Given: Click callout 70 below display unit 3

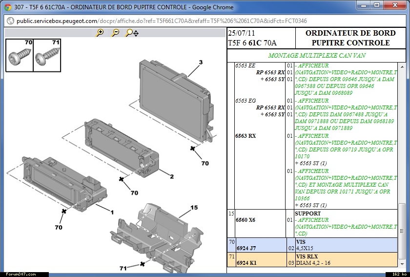Looking at the screenshot, I should (205, 163).
